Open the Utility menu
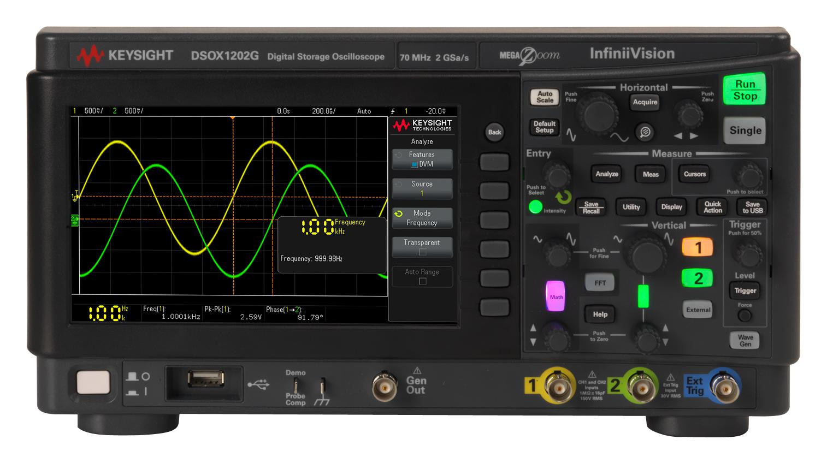 (631, 207)
